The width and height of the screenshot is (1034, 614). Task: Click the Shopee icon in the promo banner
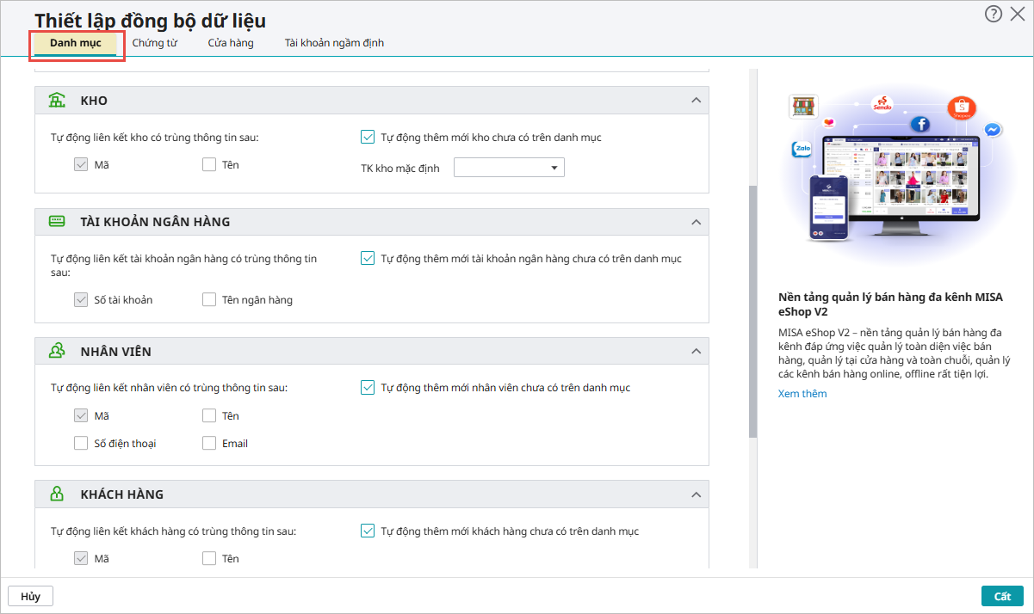[x=960, y=108]
